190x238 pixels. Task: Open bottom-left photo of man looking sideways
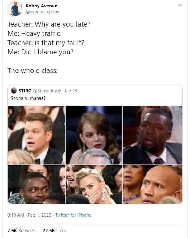click(x=36, y=185)
